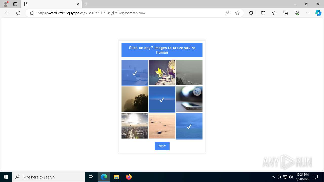Select the yellow plant on rocks image
This screenshot has height=182, width=324.
point(162,72)
